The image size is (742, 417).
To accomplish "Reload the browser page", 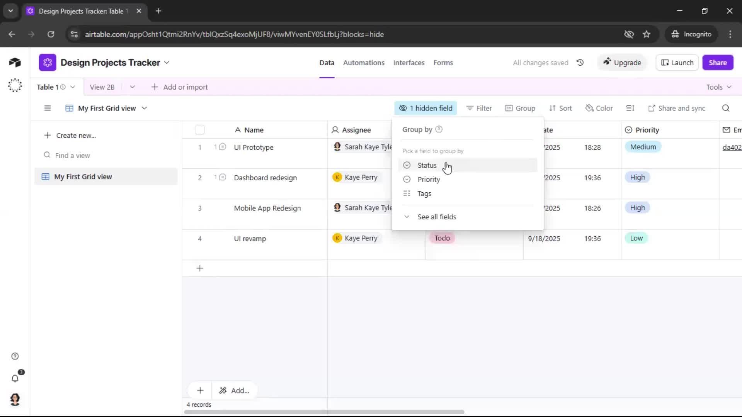I will point(51,34).
